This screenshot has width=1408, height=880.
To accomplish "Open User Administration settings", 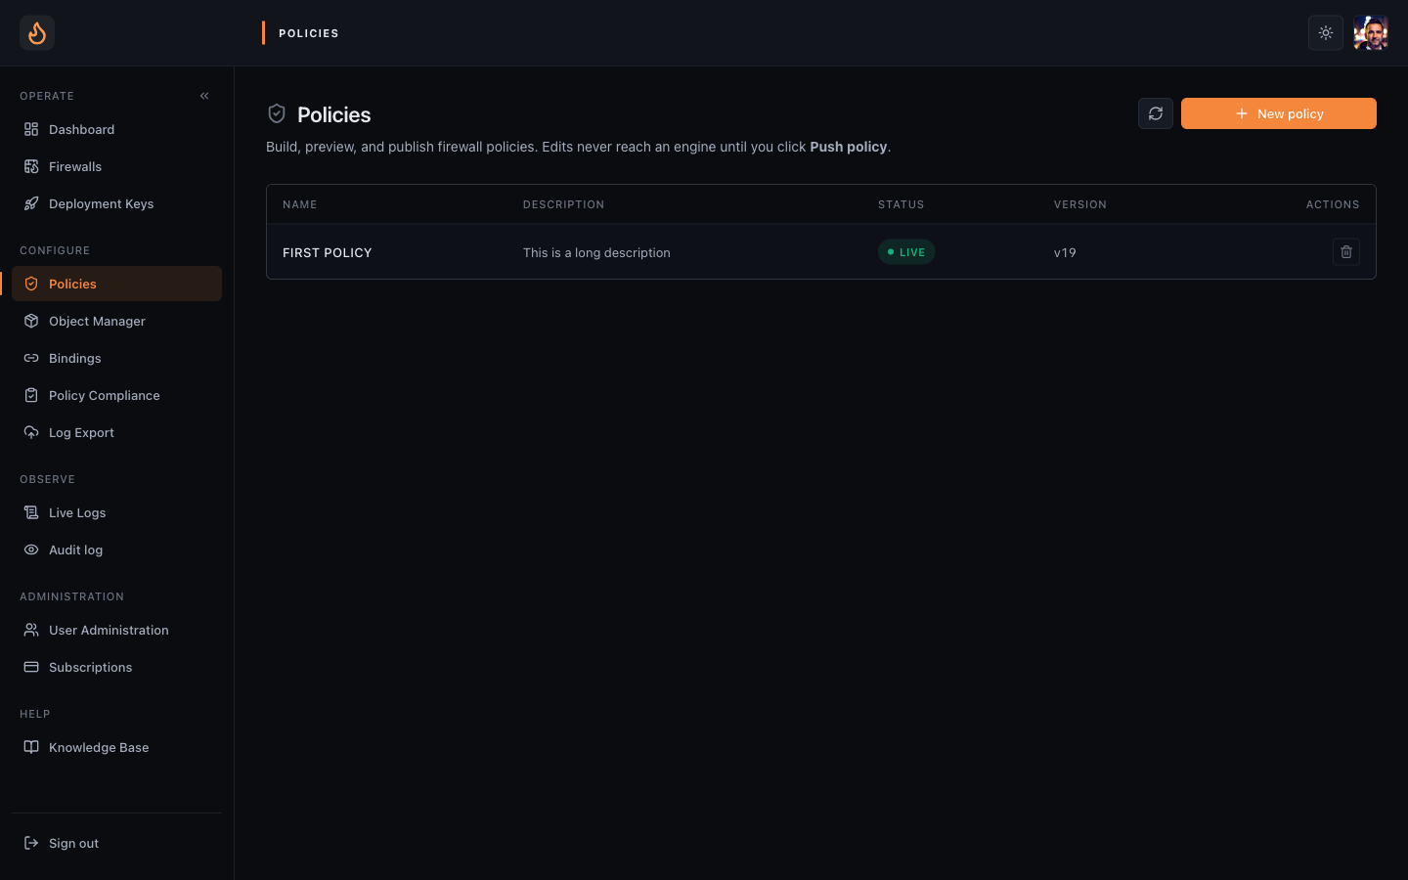I will pyautogui.click(x=116, y=630).
